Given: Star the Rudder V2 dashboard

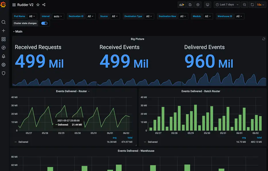Looking at the screenshot, I should (x=38, y=5).
